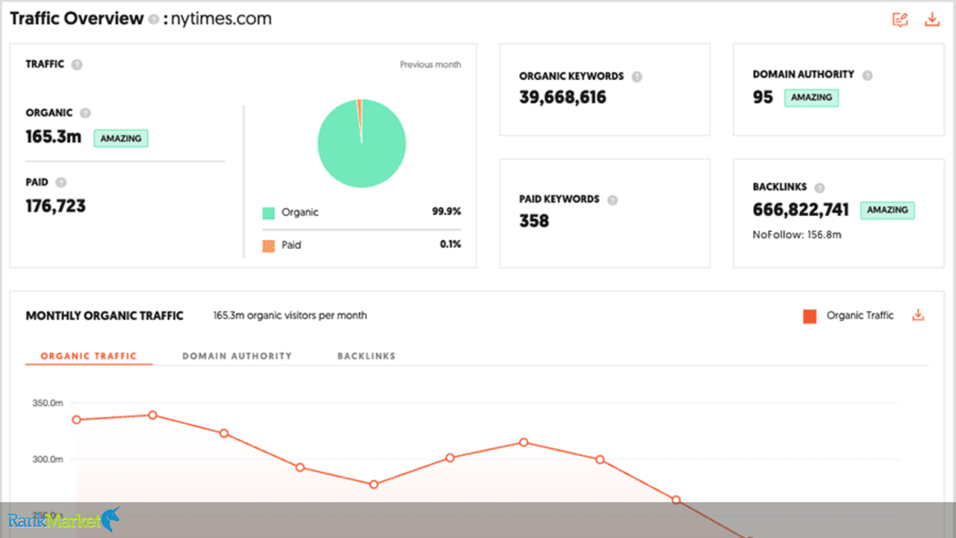The height and width of the screenshot is (538, 956).
Task: Click the 350.0m axis label
Action: (48, 403)
